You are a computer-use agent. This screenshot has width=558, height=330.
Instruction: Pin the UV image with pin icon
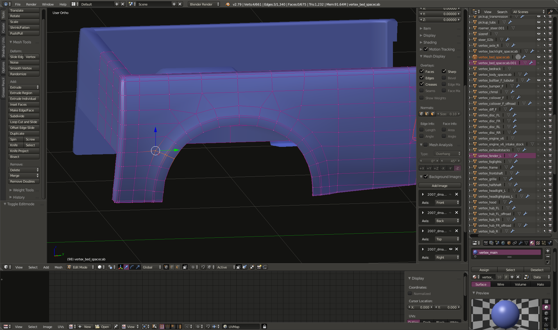116,327
